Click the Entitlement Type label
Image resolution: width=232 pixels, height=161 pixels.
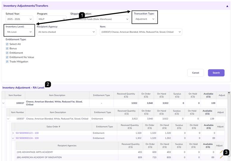click(x=16, y=40)
